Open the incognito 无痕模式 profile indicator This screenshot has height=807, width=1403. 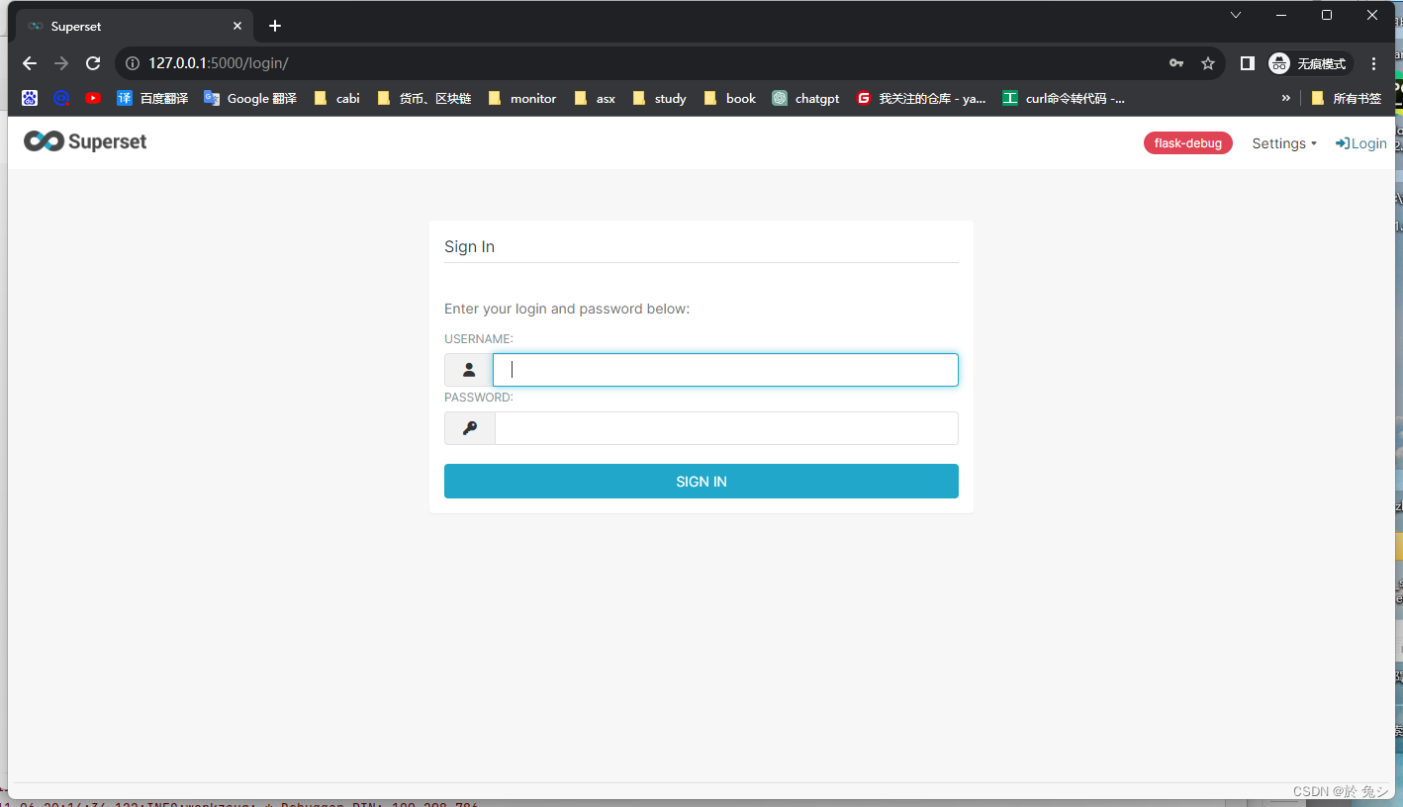[1310, 63]
